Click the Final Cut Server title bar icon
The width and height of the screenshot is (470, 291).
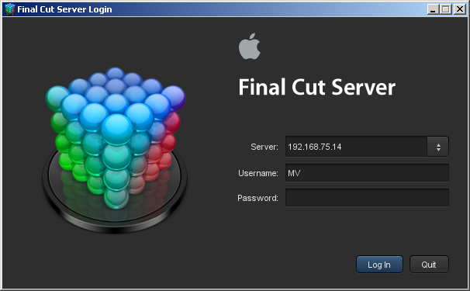click(10, 9)
